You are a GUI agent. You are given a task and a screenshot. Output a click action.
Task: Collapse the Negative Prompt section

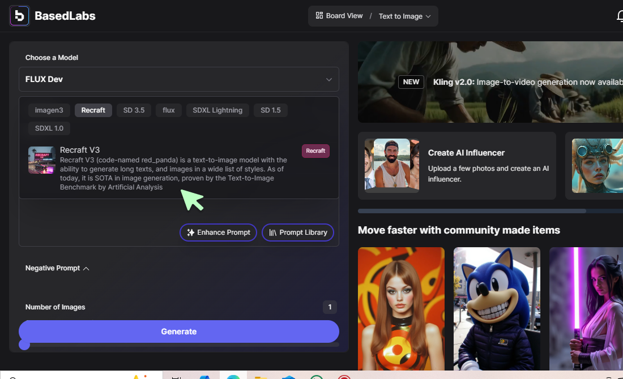pos(57,268)
